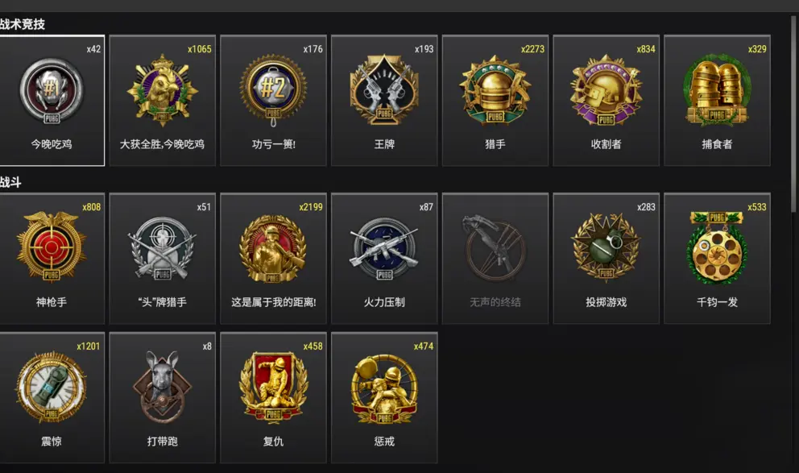Choose the 千钧一发 revolver cylinder medal
799x473 pixels.
click(x=718, y=259)
